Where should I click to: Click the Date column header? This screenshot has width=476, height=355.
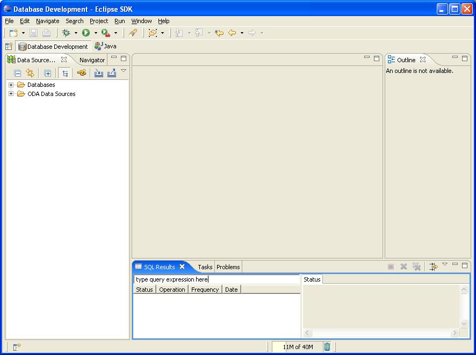[x=232, y=289]
